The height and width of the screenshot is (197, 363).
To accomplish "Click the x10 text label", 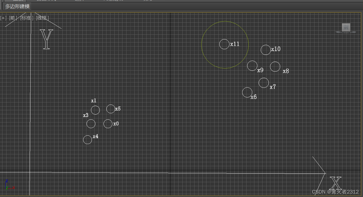I will click(276, 49).
